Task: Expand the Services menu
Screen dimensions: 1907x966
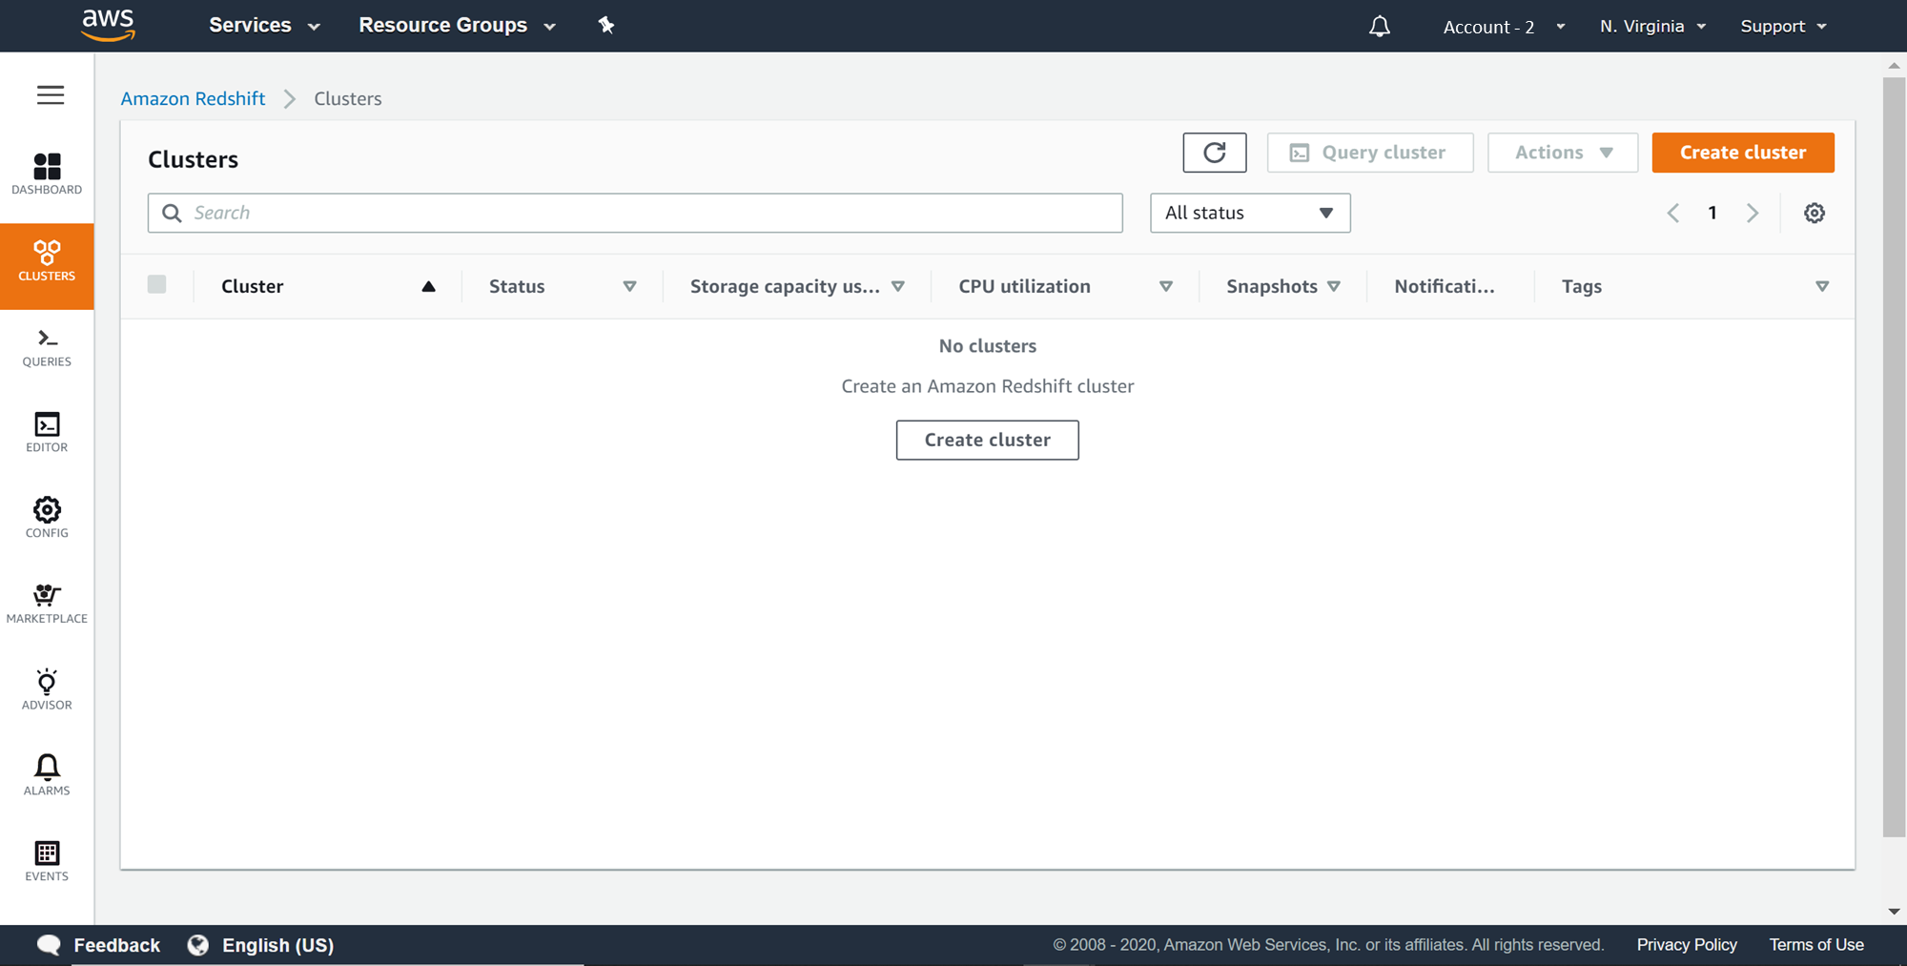Action: click(264, 26)
